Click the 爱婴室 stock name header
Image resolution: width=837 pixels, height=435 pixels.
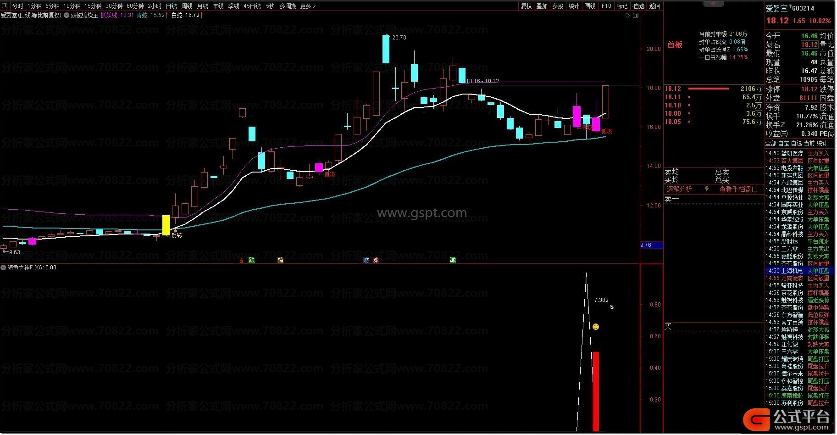(x=776, y=8)
